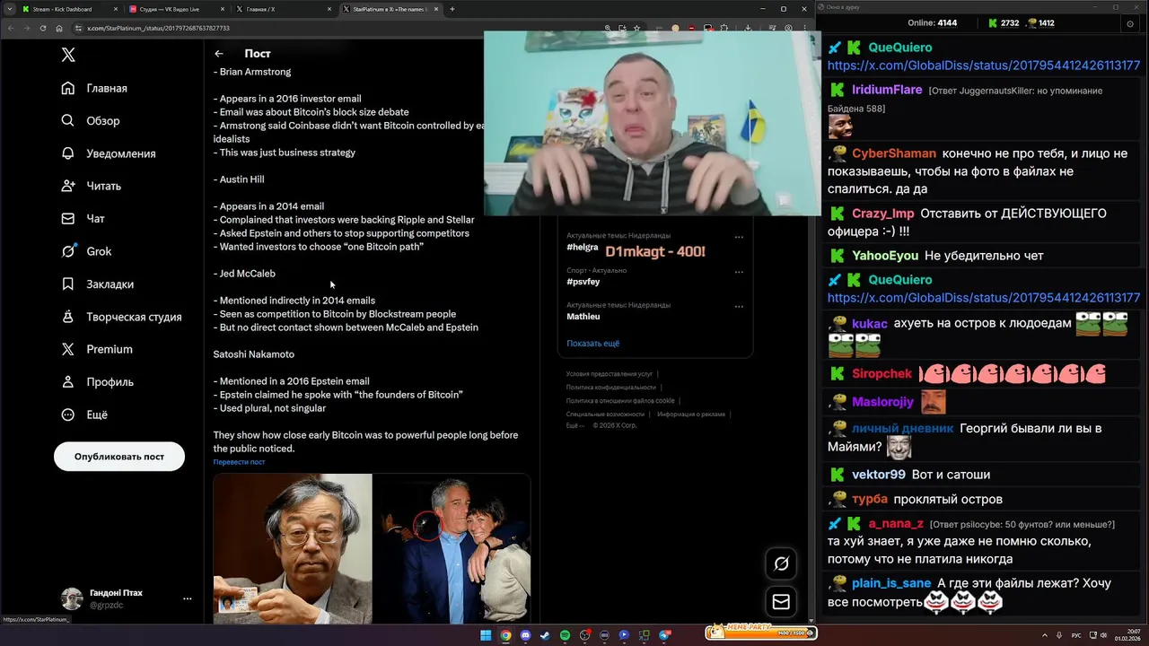Bookmark this page with the star icon
Screen dimensions: 1149x646
(x=636, y=28)
